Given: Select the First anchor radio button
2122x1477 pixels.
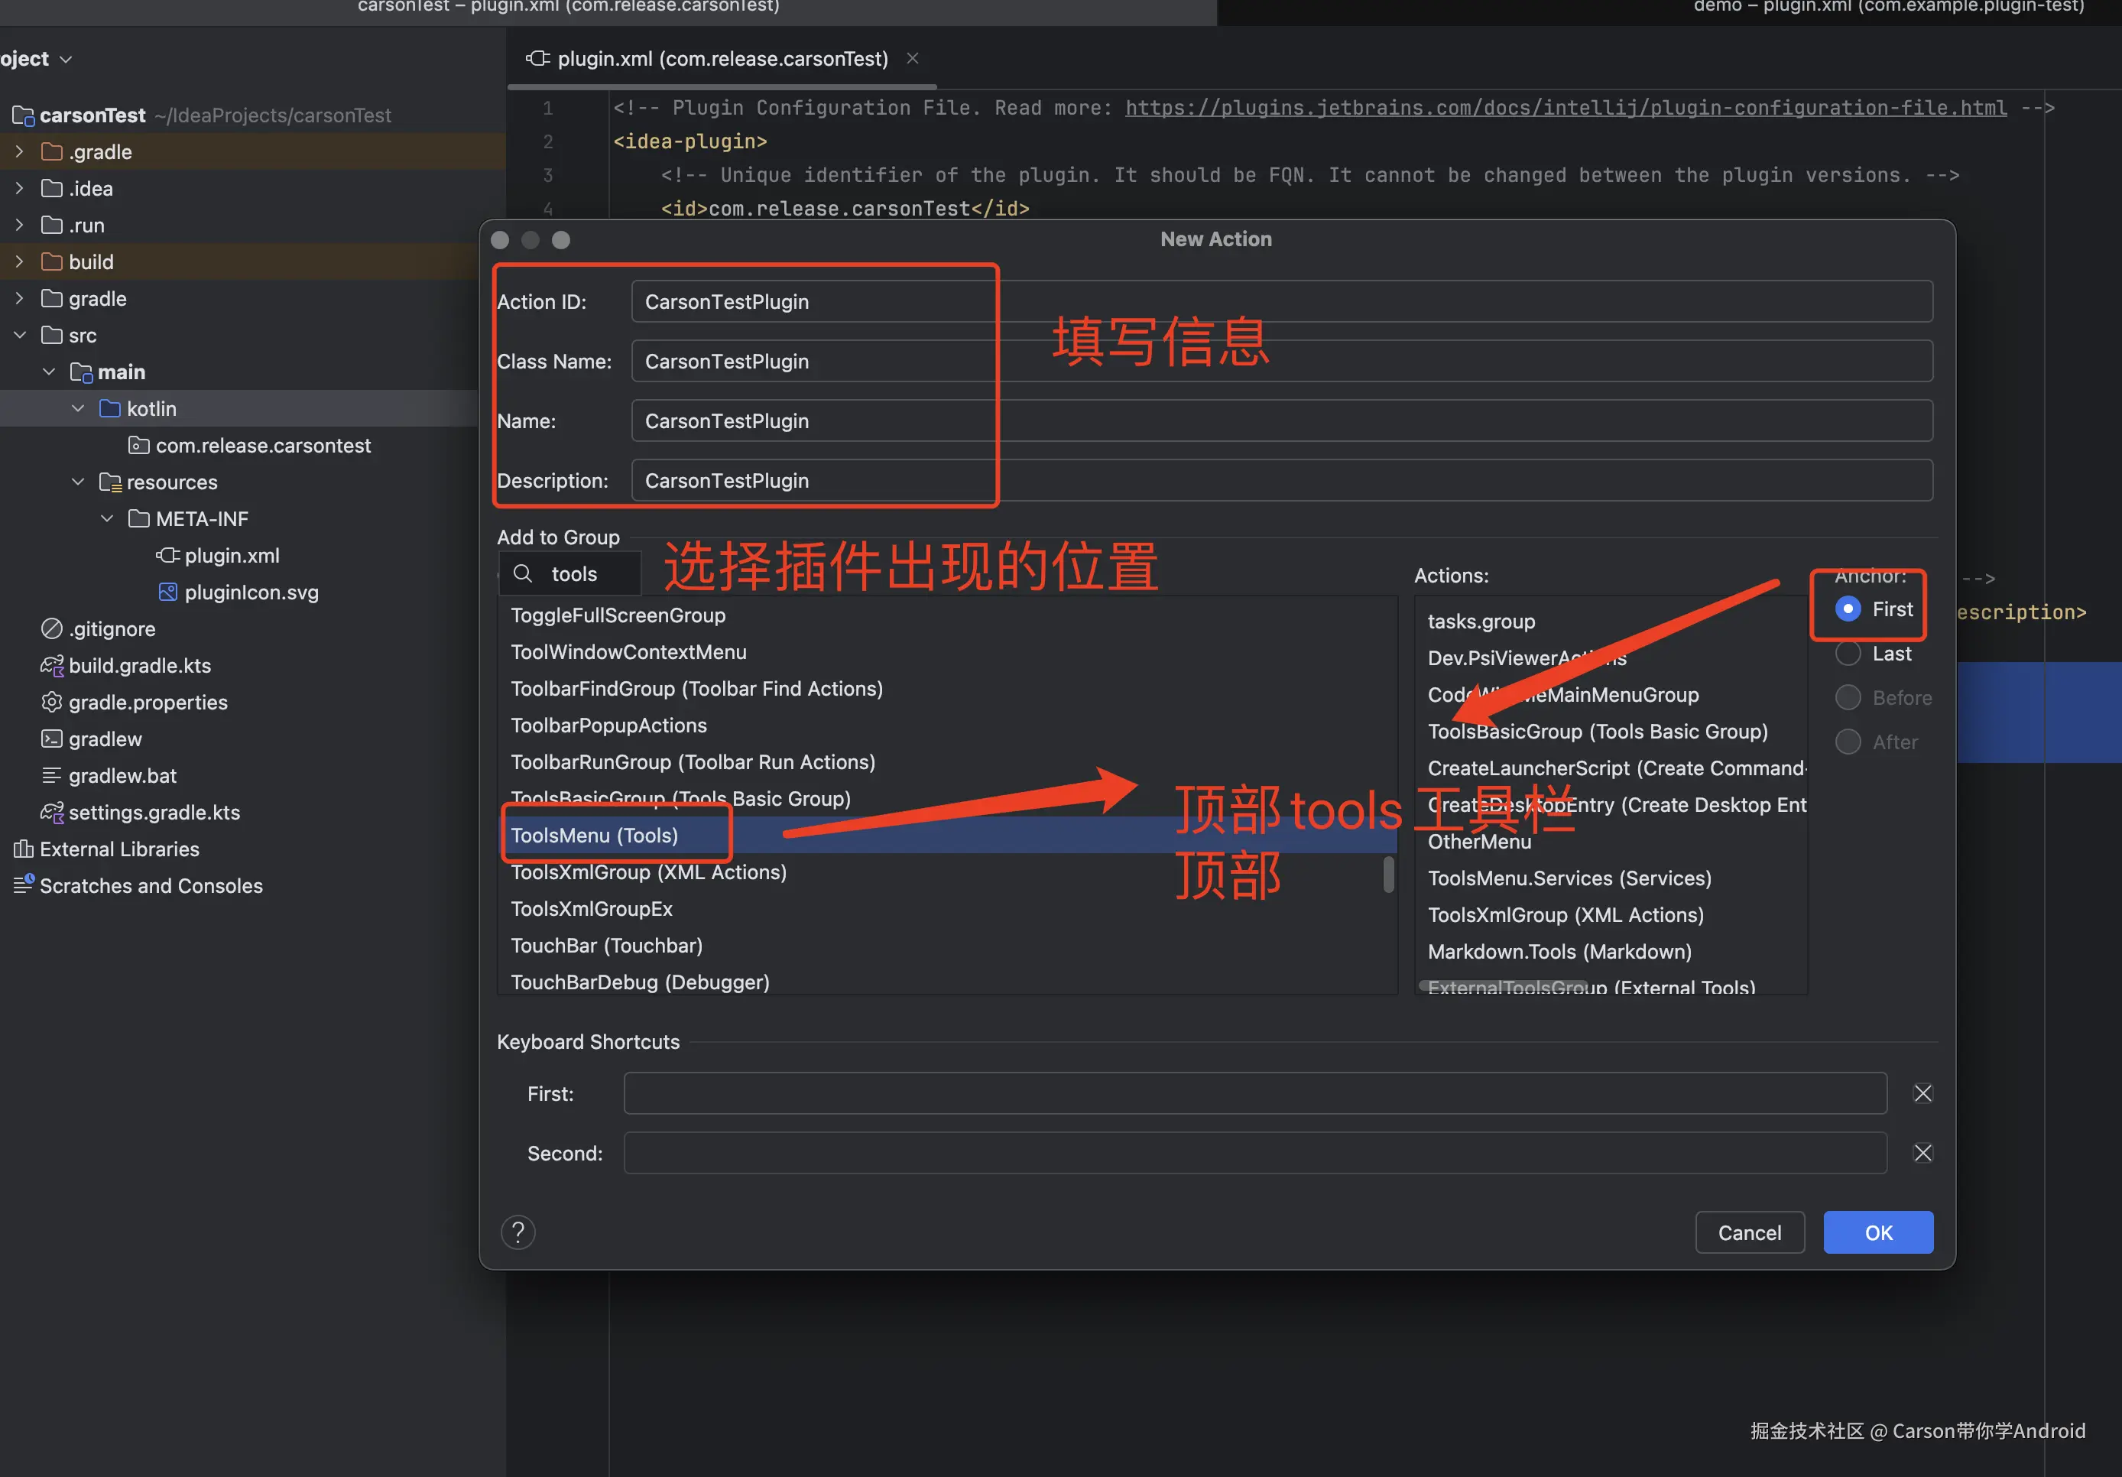Looking at the screenshot, I should pyautogui.click(x=1848, y=609).
